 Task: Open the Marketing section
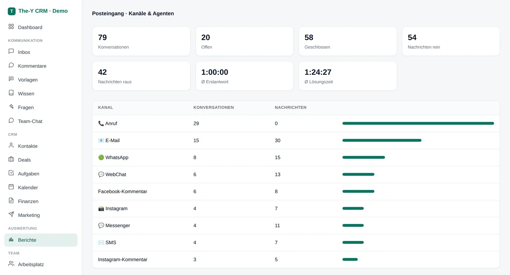tap(41, 215)
